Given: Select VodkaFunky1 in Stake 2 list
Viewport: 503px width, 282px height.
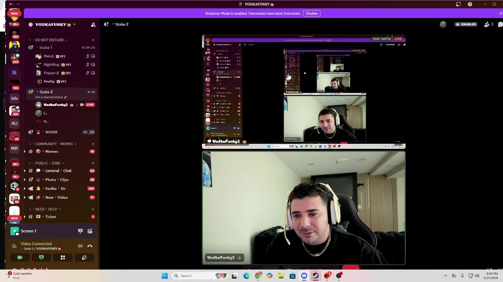Looking at the screenshot, I should [x=56, y=105].
